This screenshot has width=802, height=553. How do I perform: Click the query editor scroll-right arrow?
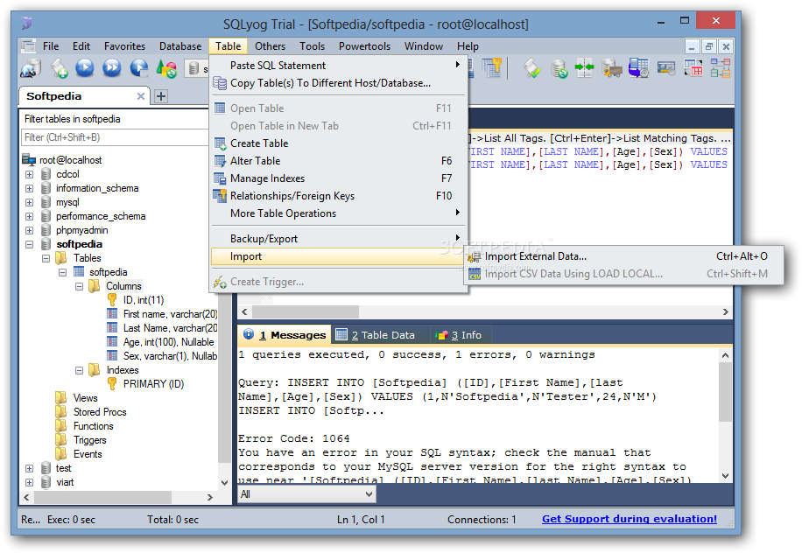(x=725, y=311)
